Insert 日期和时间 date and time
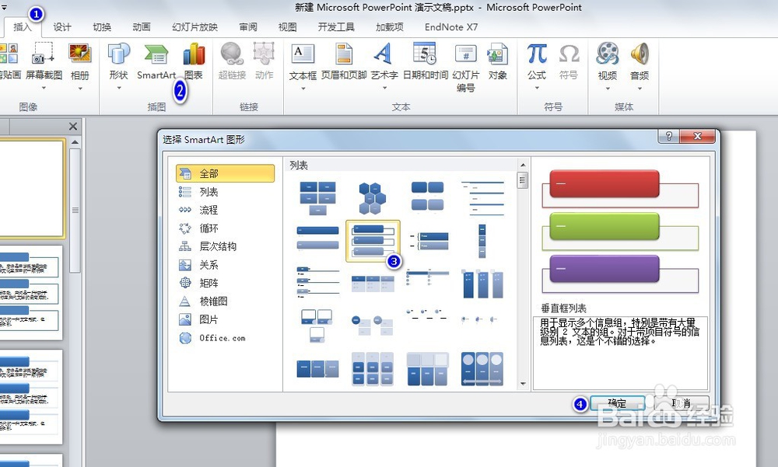Screen dimensions: 778x467 tap(426, 61)
